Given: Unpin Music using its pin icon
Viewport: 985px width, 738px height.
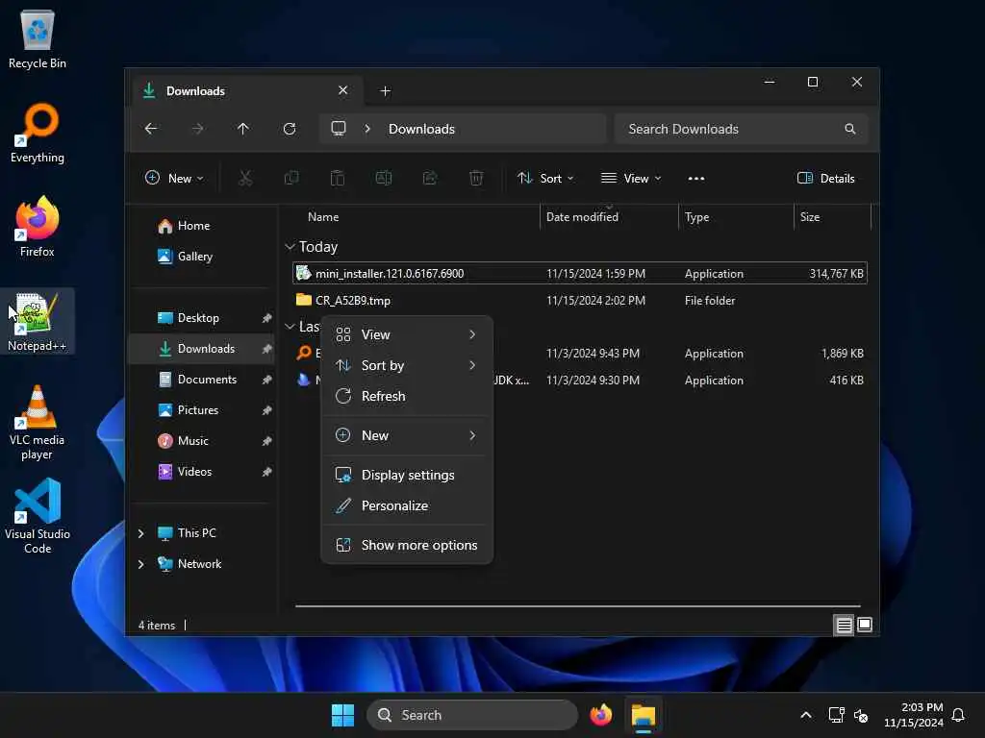Looking at the screenshot, I should (x=267, y=441).
